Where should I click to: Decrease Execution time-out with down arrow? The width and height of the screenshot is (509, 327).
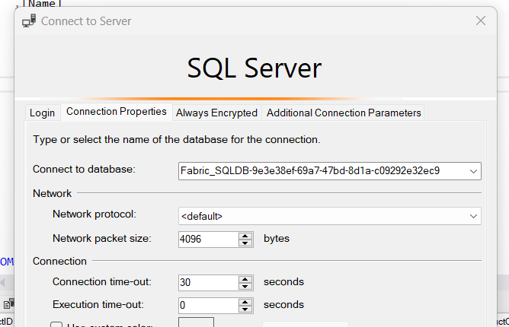(245, 310)
